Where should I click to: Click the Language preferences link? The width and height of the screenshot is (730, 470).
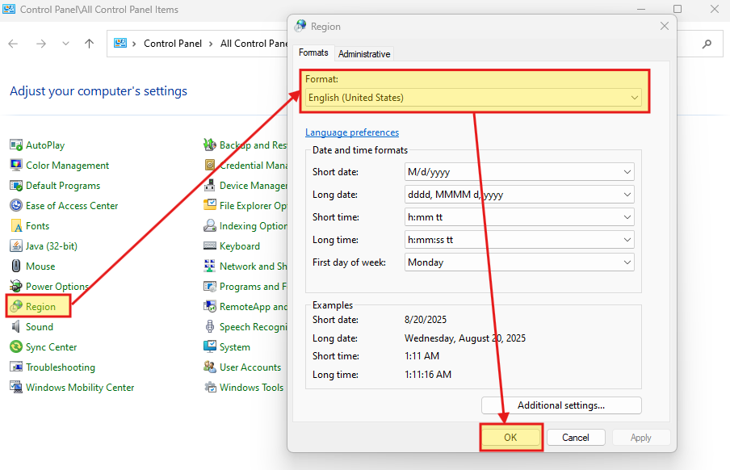coord(352,132)
